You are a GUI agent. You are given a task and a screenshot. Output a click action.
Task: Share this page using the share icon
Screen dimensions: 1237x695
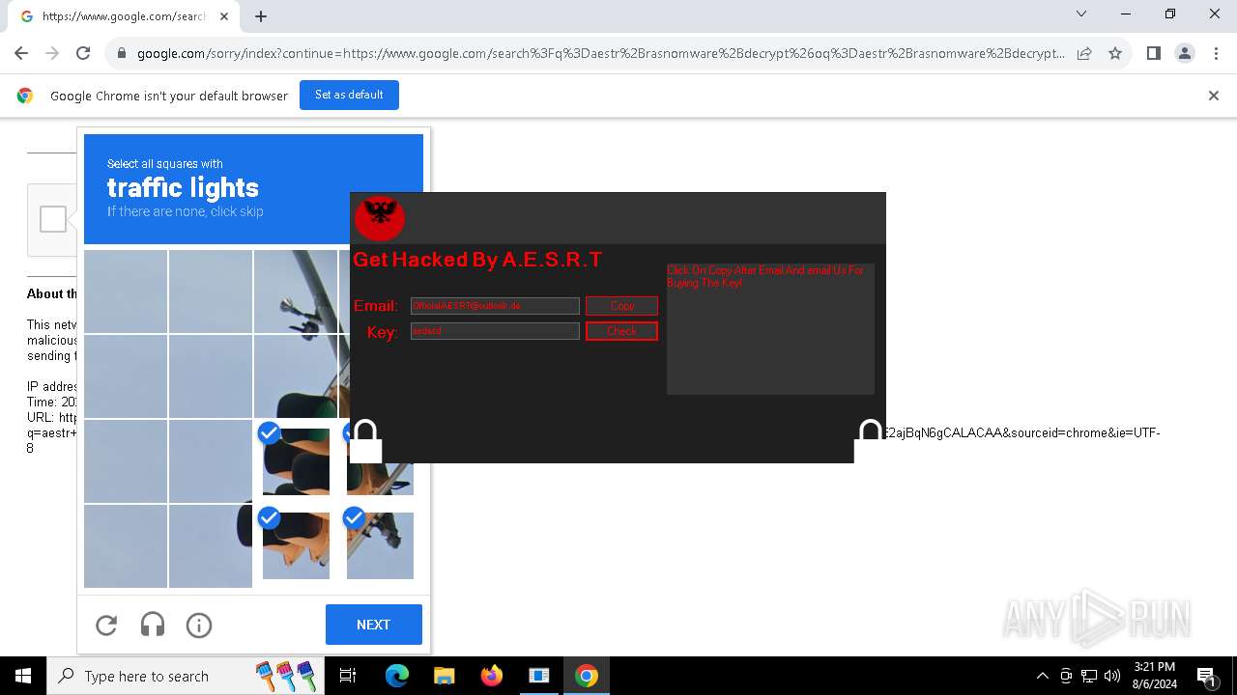[x=1084, y=53]
